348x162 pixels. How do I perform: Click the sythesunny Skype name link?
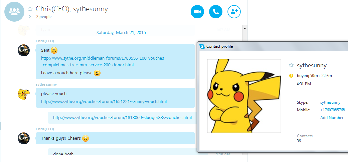point(330,102)
